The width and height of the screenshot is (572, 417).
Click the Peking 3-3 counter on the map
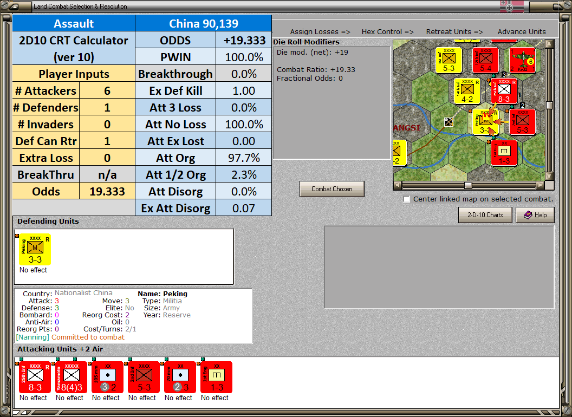pos(485,122)
